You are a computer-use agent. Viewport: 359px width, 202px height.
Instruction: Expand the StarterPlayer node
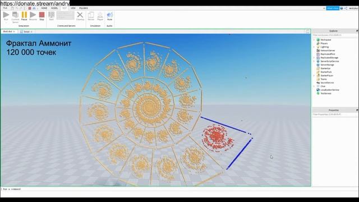(314, 76)
